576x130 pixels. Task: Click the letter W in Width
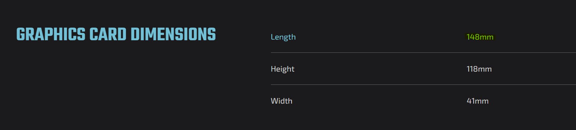tap(275, 101)
